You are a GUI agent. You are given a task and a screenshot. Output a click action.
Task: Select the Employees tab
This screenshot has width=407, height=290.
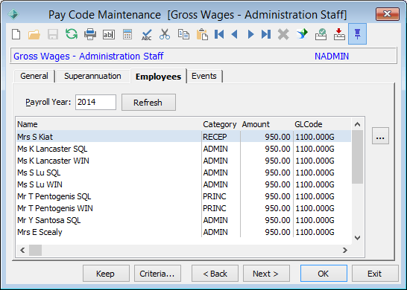coord(158,77)
